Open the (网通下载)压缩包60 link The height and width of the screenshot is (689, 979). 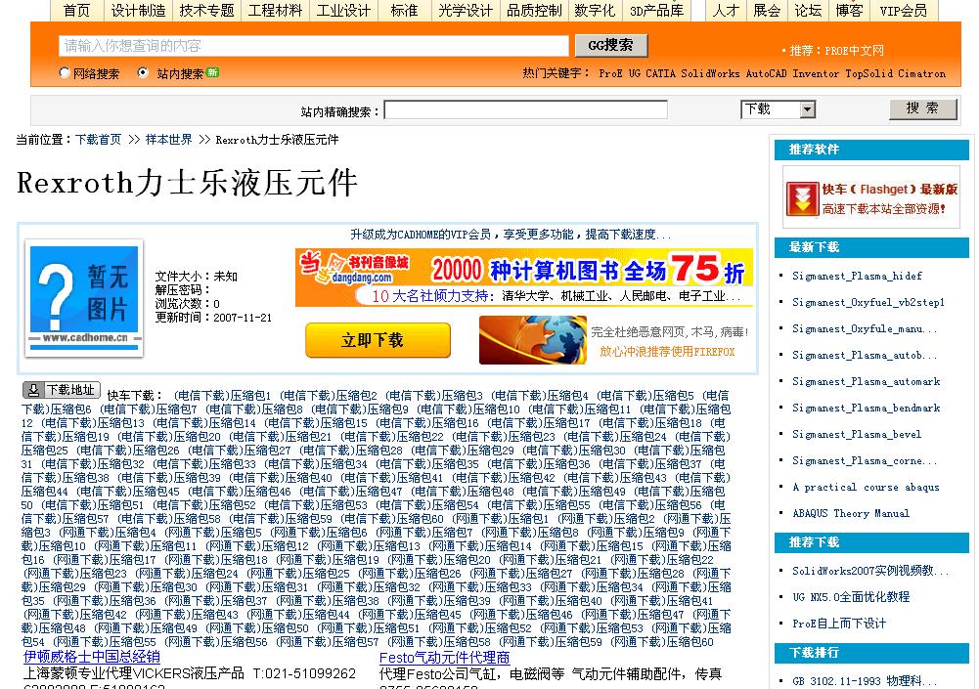click(x=662, y=641)
